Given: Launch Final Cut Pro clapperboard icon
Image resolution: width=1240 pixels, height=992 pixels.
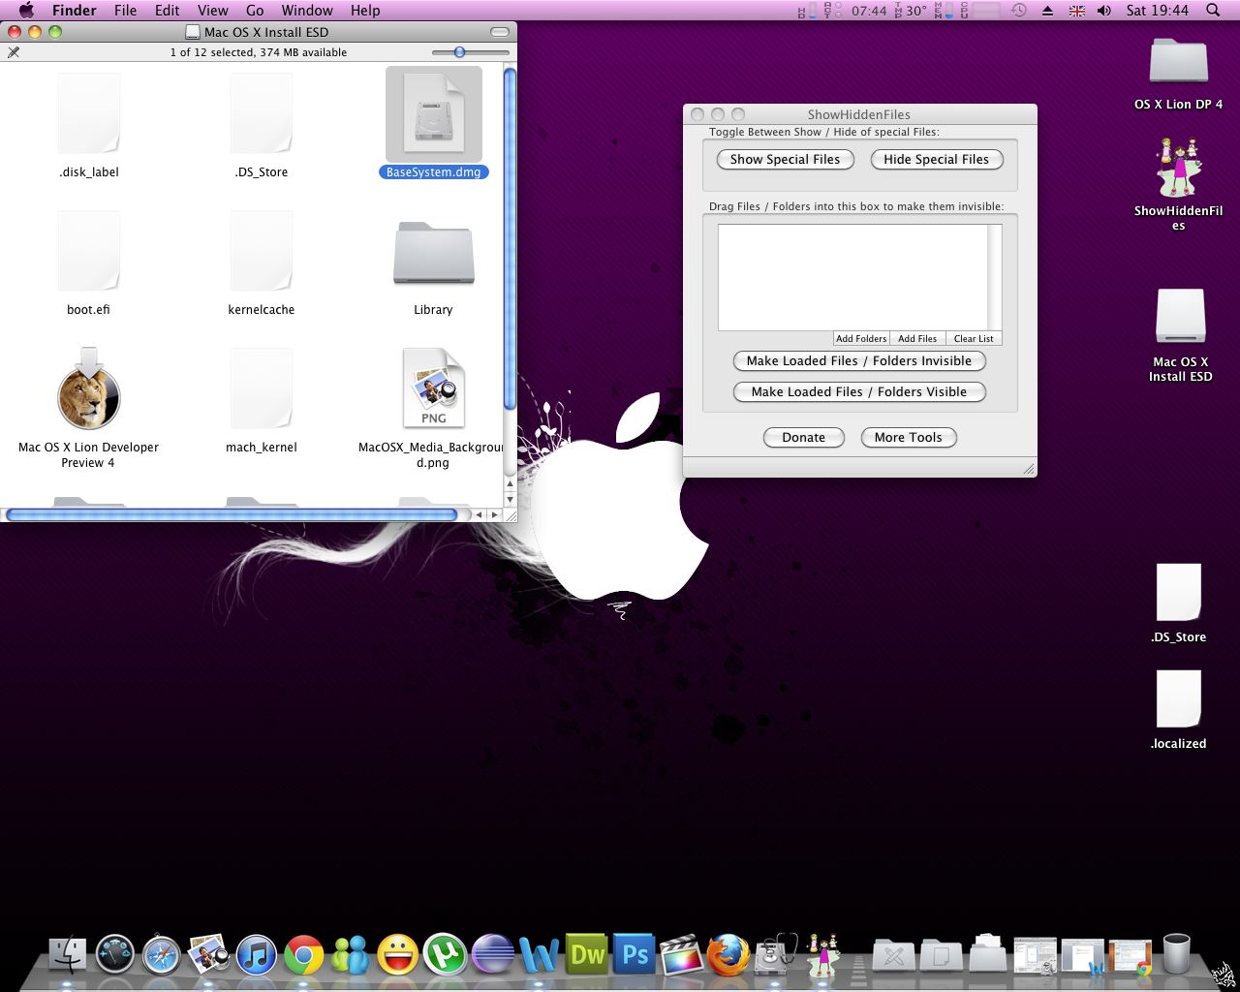Looking at the screenshot, I should [x=681, y=955].
